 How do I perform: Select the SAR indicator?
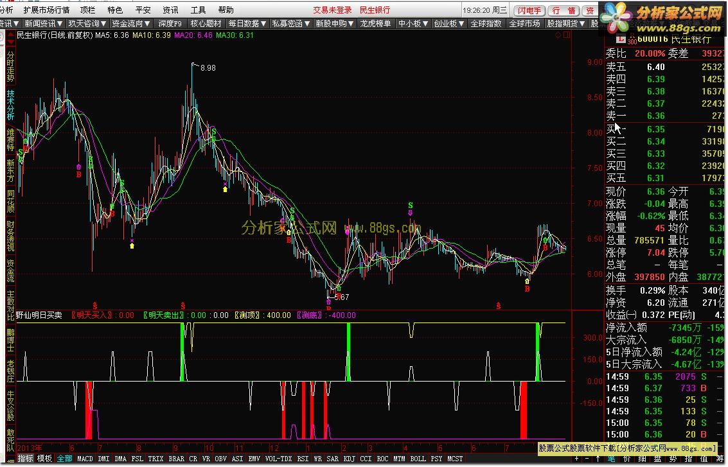tap(332, 459)
